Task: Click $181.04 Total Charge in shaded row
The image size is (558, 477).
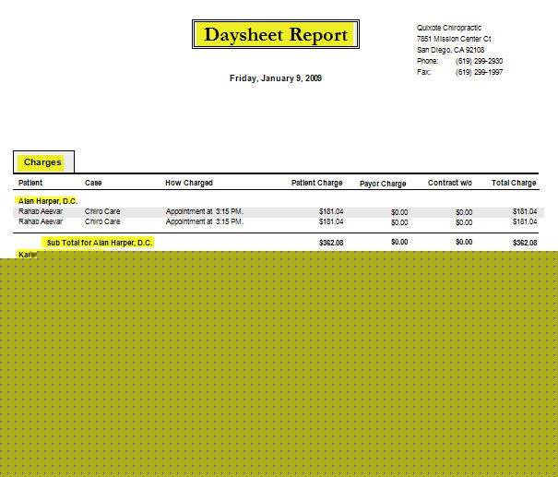Action: 525,211
